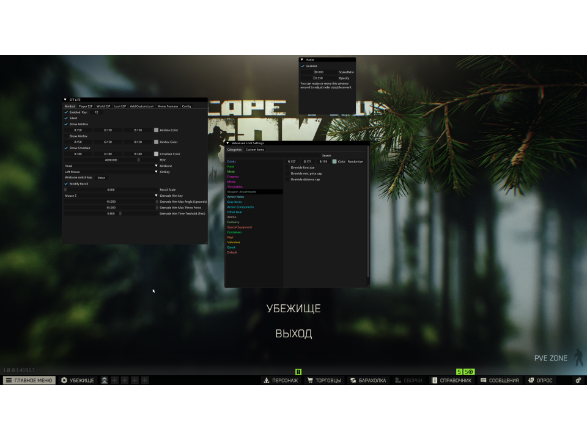Click the ВЫХОД main menu option

coord(293,334)
